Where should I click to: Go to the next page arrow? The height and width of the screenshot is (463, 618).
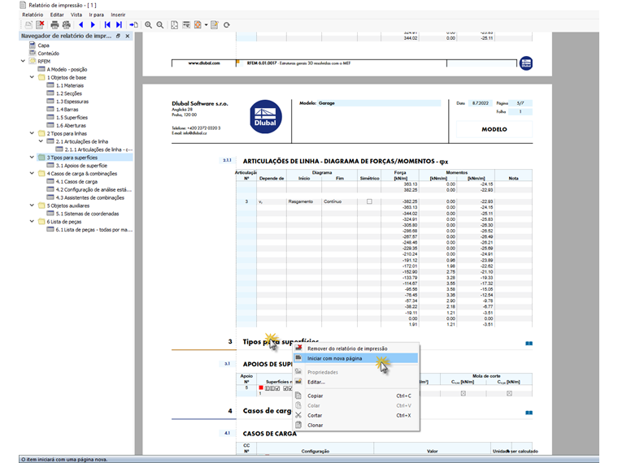click(93, 25)
